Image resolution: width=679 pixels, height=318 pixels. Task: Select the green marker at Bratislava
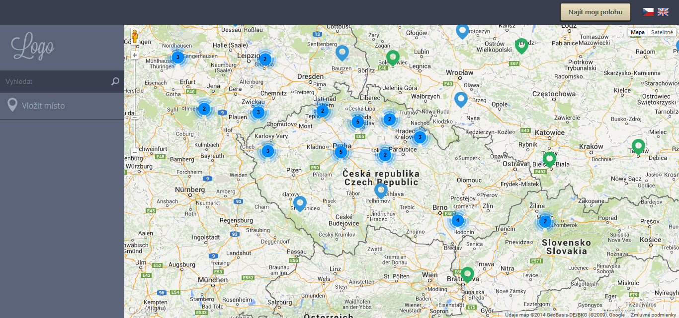point(467,274)
